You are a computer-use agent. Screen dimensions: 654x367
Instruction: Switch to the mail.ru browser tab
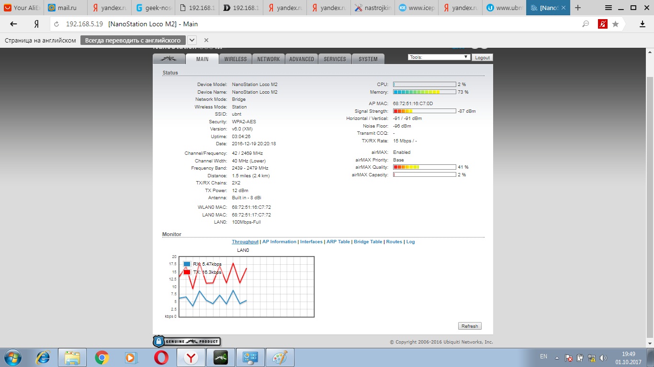pyautogui.click(x=66, y=8)
